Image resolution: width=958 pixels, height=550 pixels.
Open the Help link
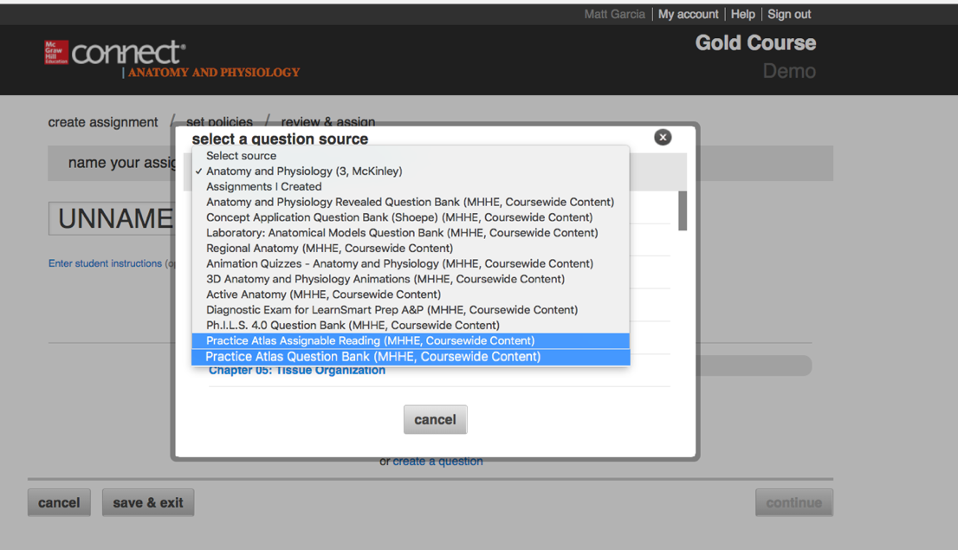tap(743, 14)
